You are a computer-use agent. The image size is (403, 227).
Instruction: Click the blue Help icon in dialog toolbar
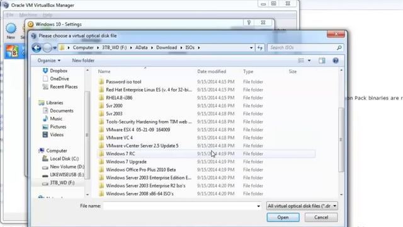coord(336,61)
